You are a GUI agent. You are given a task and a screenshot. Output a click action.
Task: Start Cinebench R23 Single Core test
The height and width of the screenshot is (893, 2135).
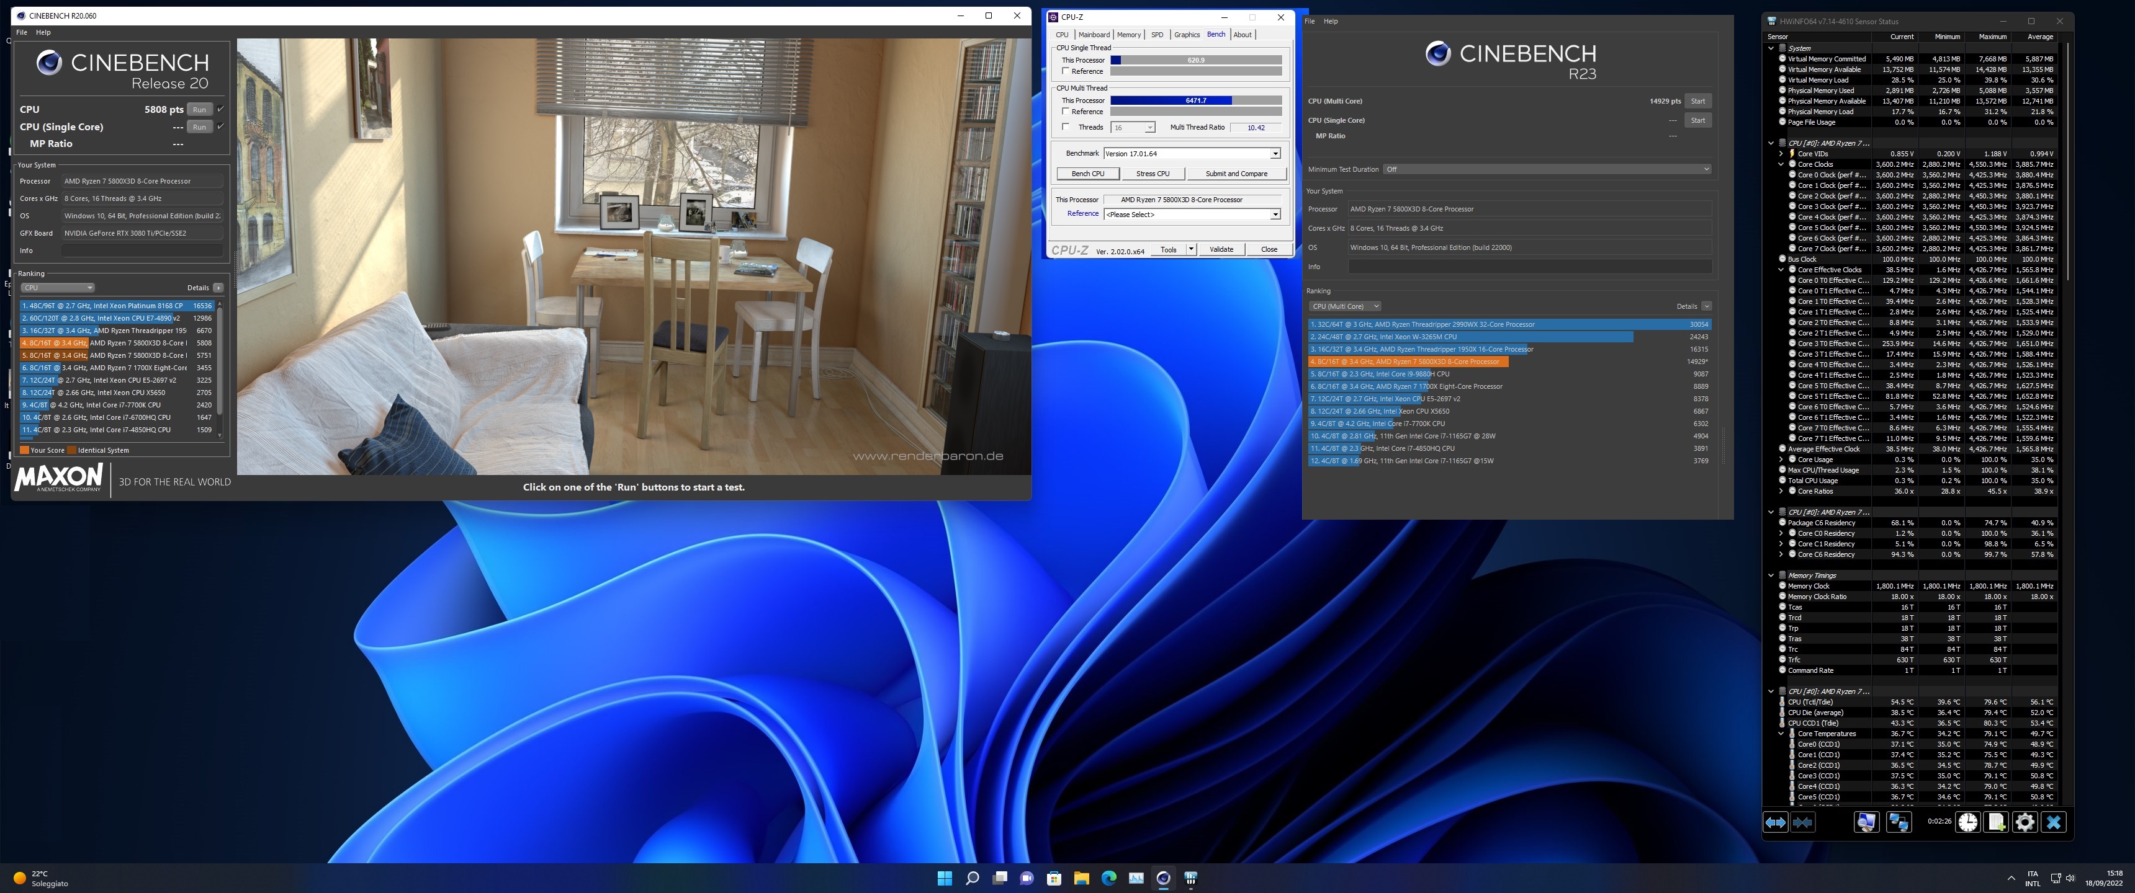(1697, 120)
